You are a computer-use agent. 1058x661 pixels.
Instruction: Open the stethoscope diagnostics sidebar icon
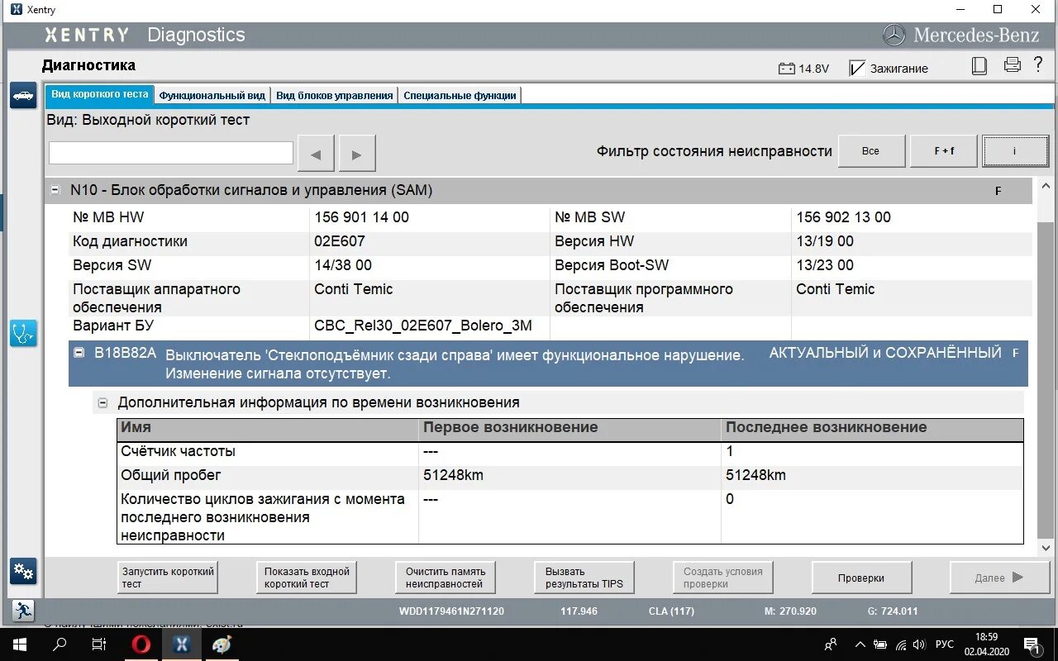(23, 333)
